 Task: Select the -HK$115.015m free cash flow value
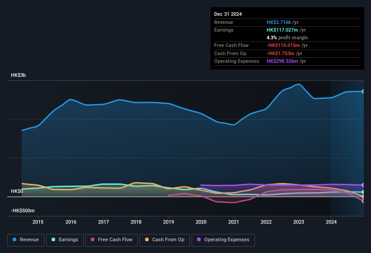pos(283,45)
